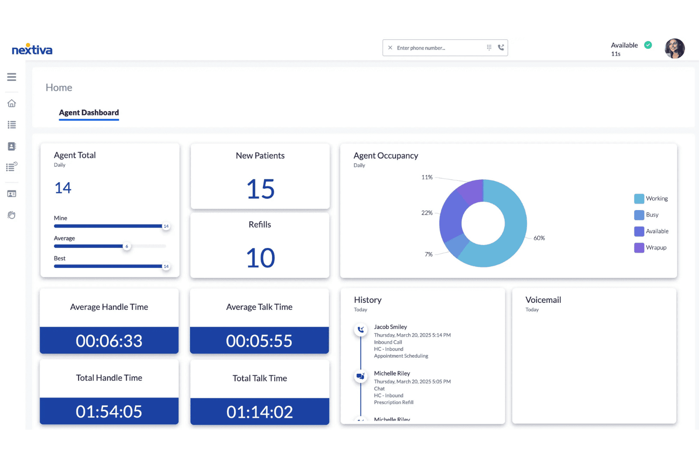The height and width of the screenshot is (467, 700).
Task: Click the call phone icon in dialer
Action: coord(501,48)
